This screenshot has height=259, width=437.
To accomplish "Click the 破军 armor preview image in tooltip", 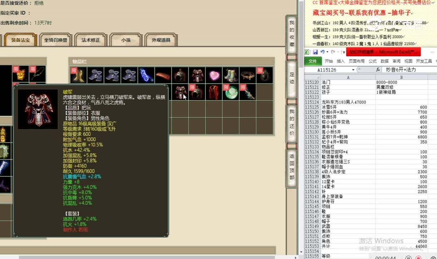I will point(38,109).
